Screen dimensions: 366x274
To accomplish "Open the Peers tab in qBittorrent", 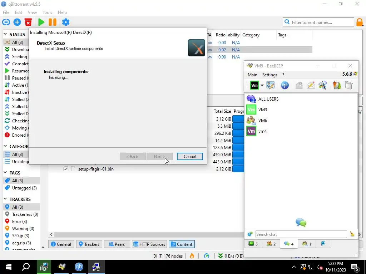I will [x=117, y=244].
